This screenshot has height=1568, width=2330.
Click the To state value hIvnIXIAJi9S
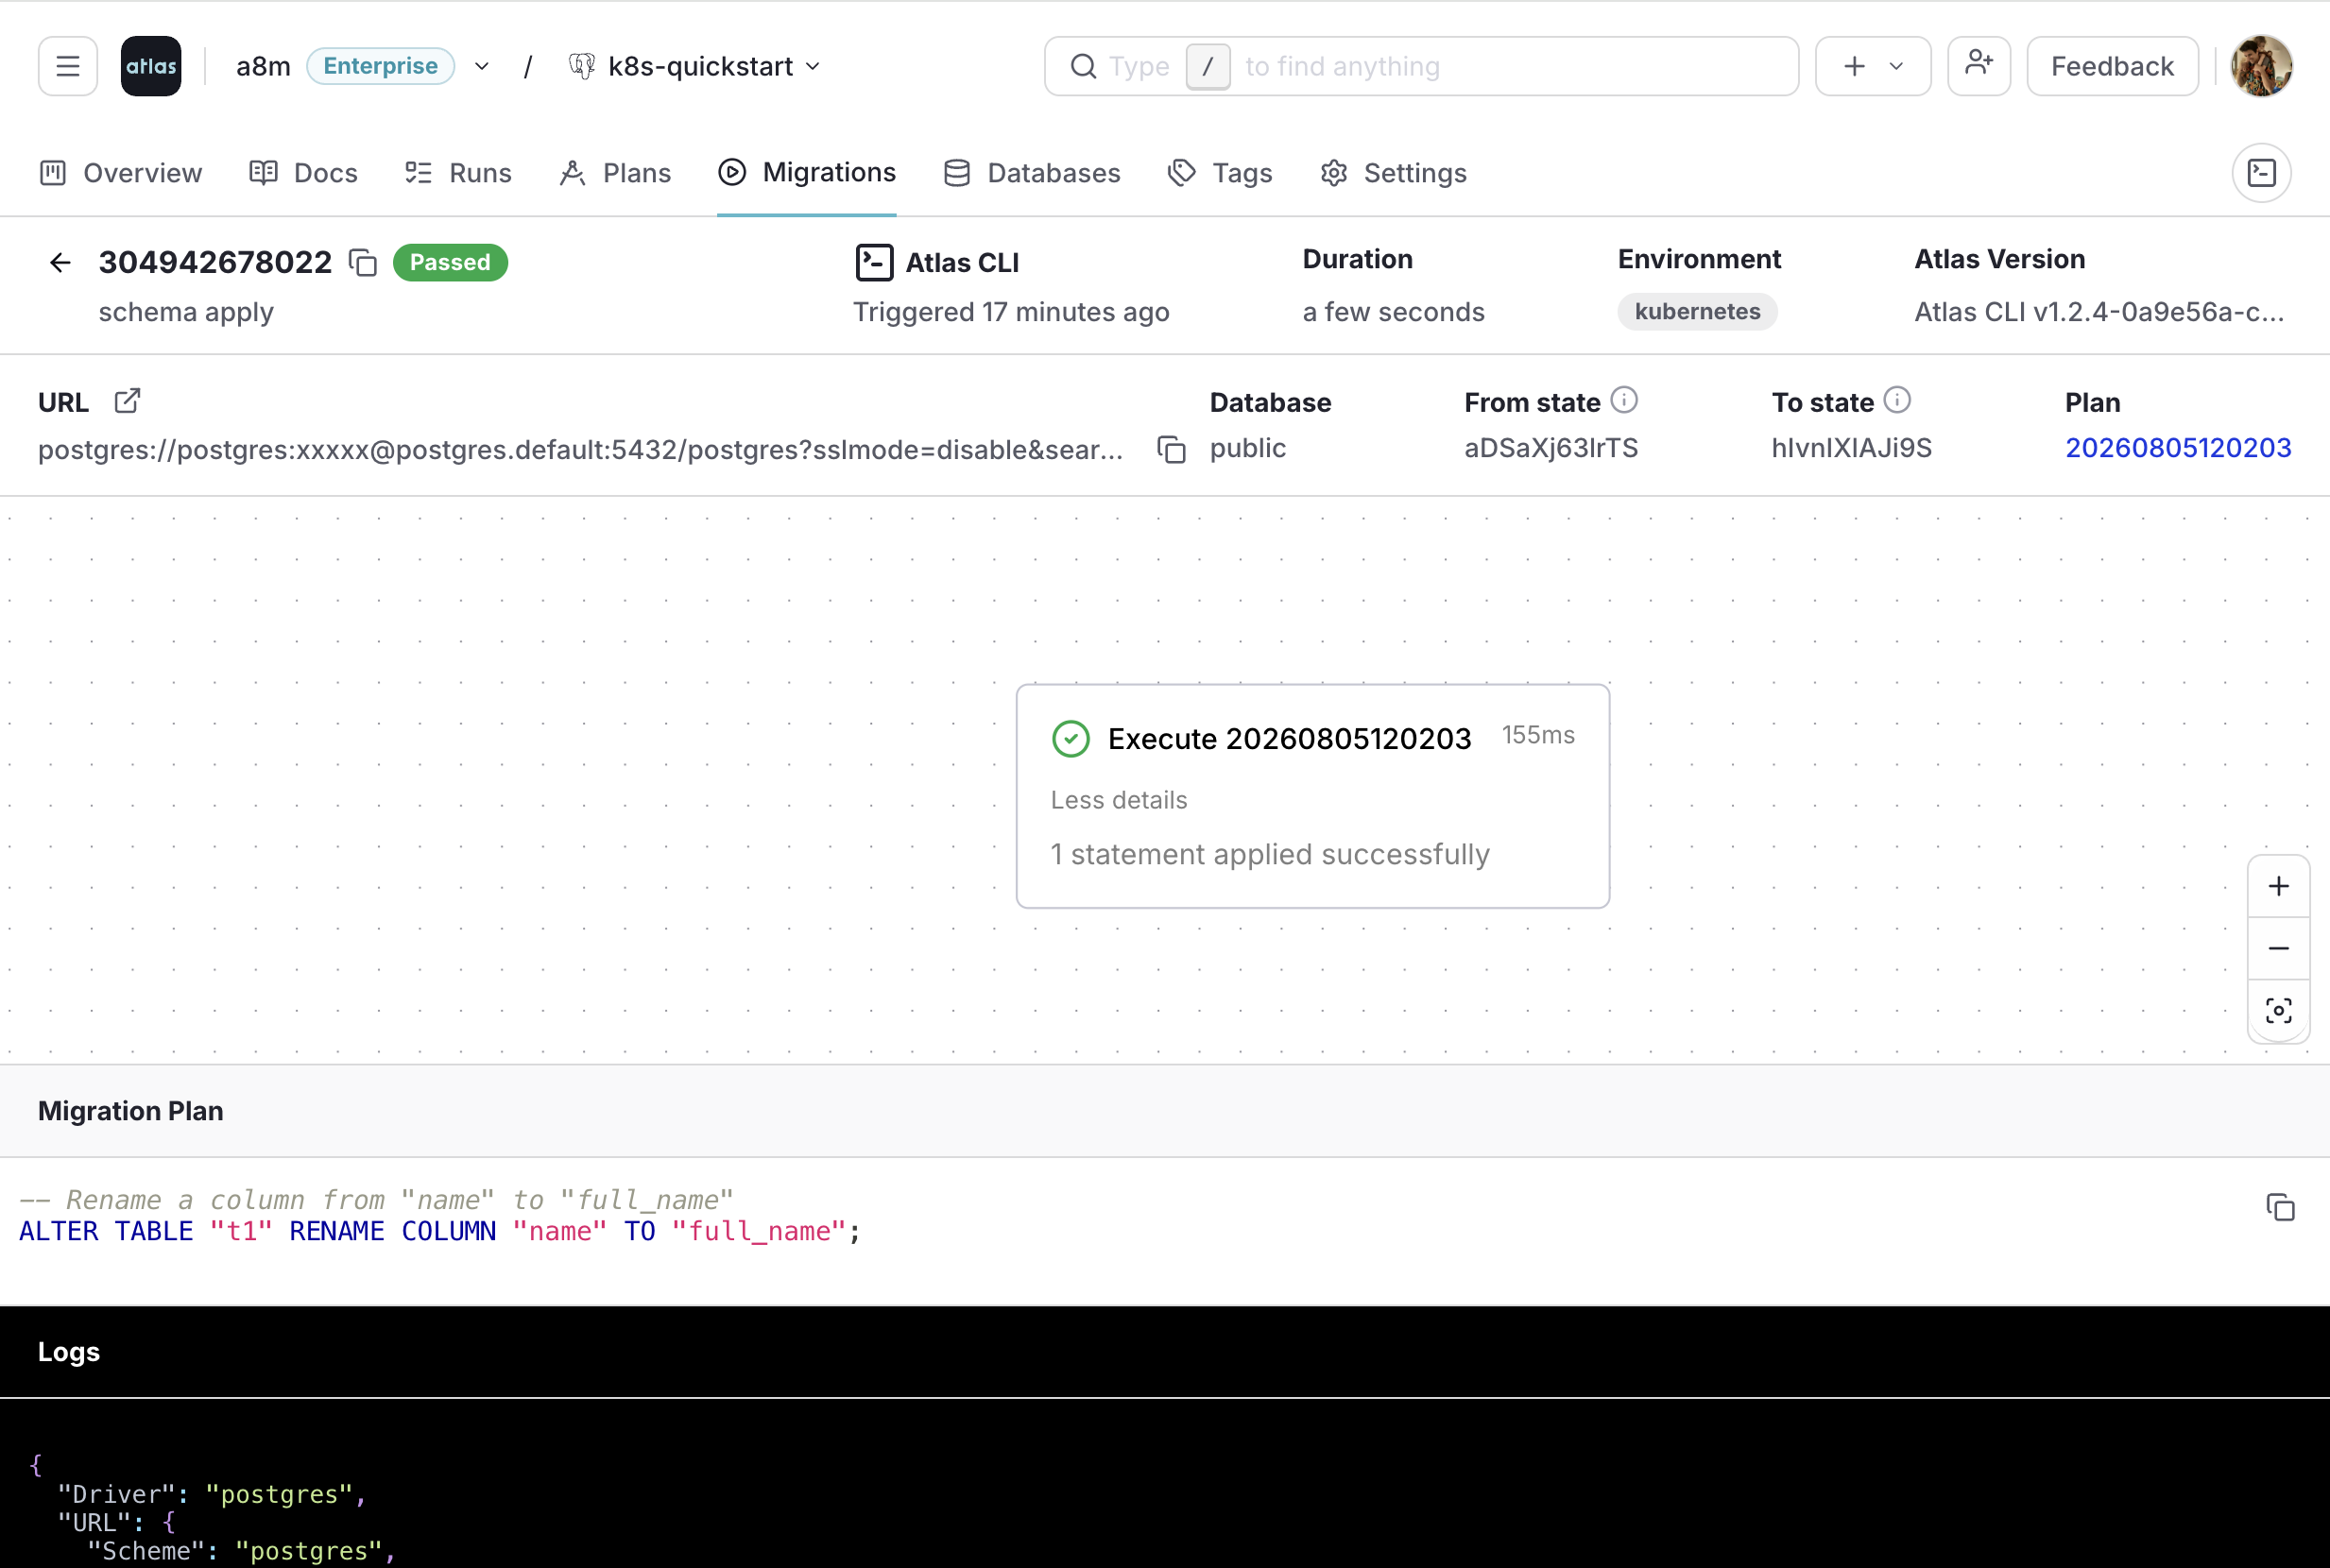pos(1851,447)
